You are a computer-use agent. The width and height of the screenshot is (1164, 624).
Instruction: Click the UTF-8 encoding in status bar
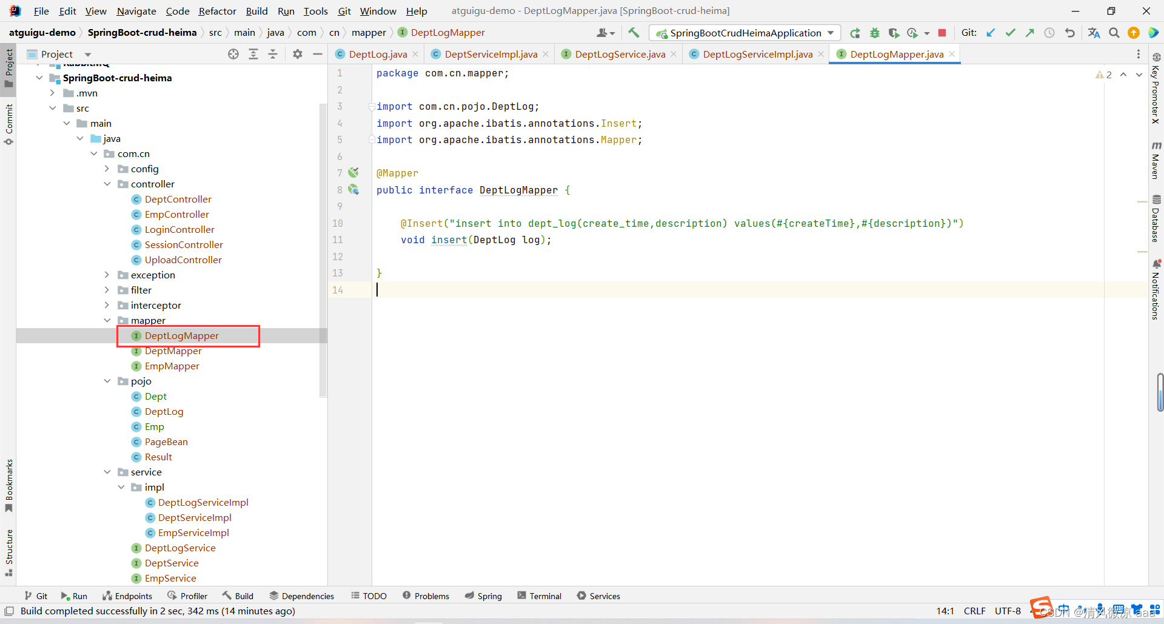click(x=1007, y=611)
